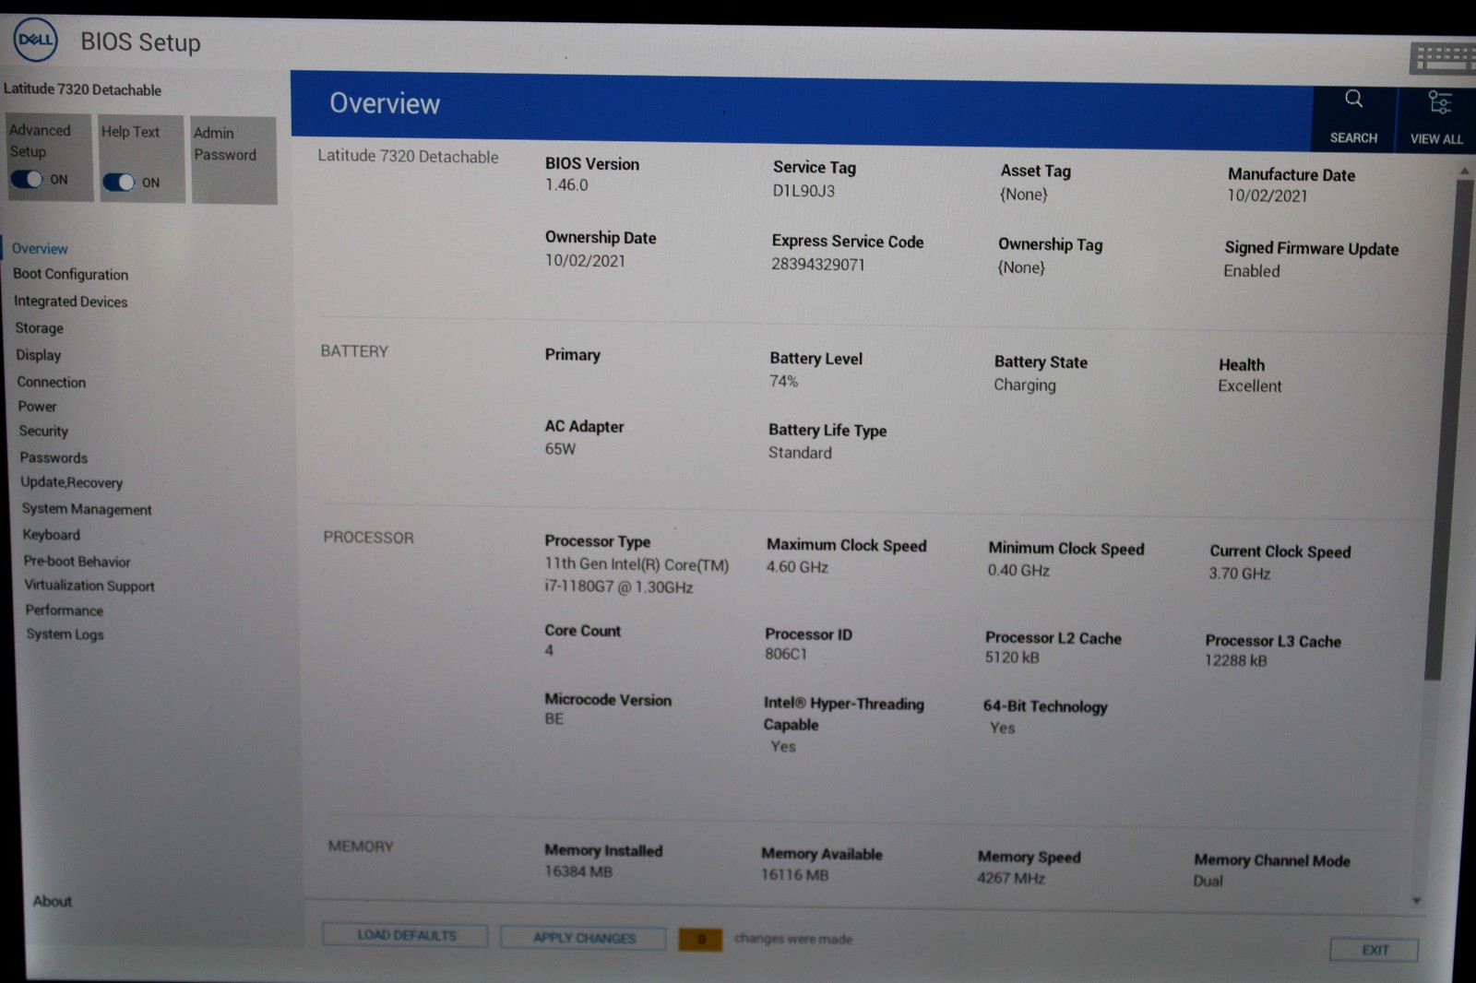Open the Admin Password panel
Viewport: 1476px width, 983px height.
click(234, 160)
